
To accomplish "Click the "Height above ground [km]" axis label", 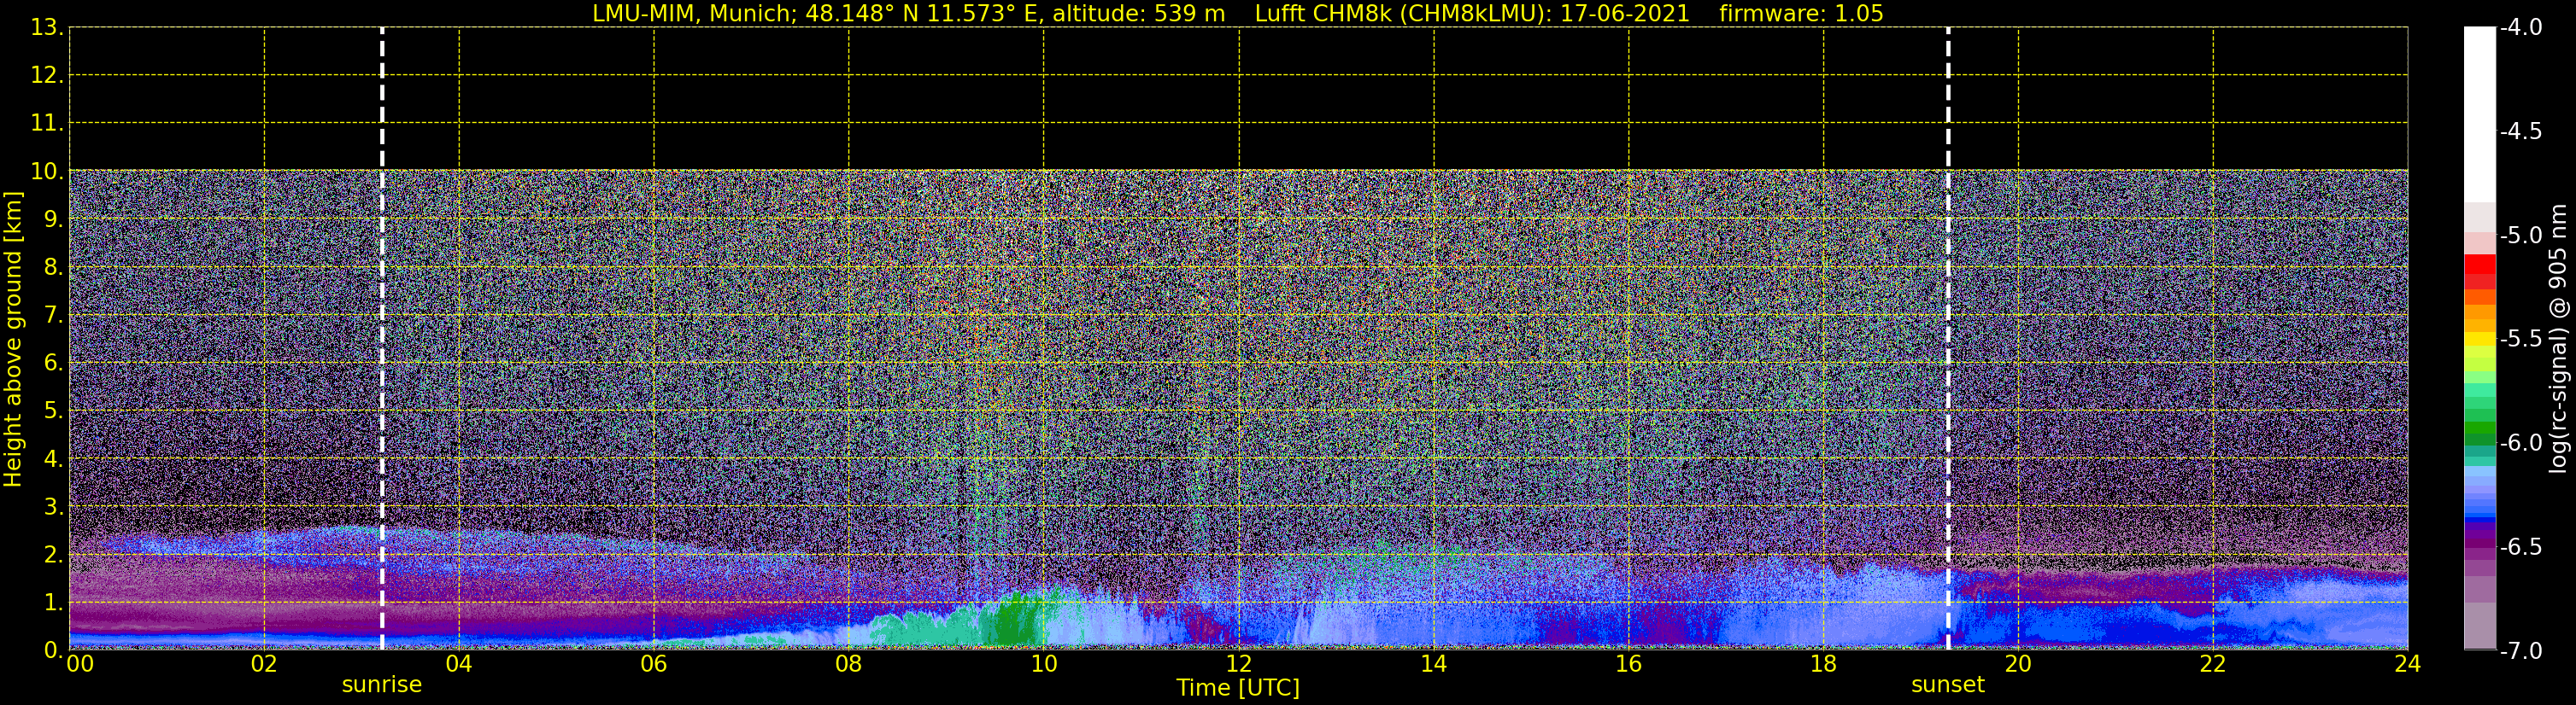I will [x=13, y=340].
